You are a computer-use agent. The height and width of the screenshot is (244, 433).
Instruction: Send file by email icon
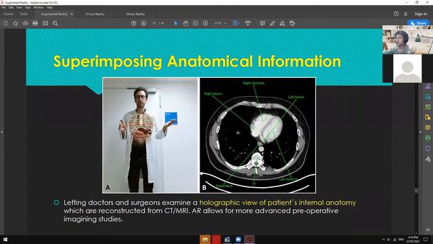tap(45, 24)
